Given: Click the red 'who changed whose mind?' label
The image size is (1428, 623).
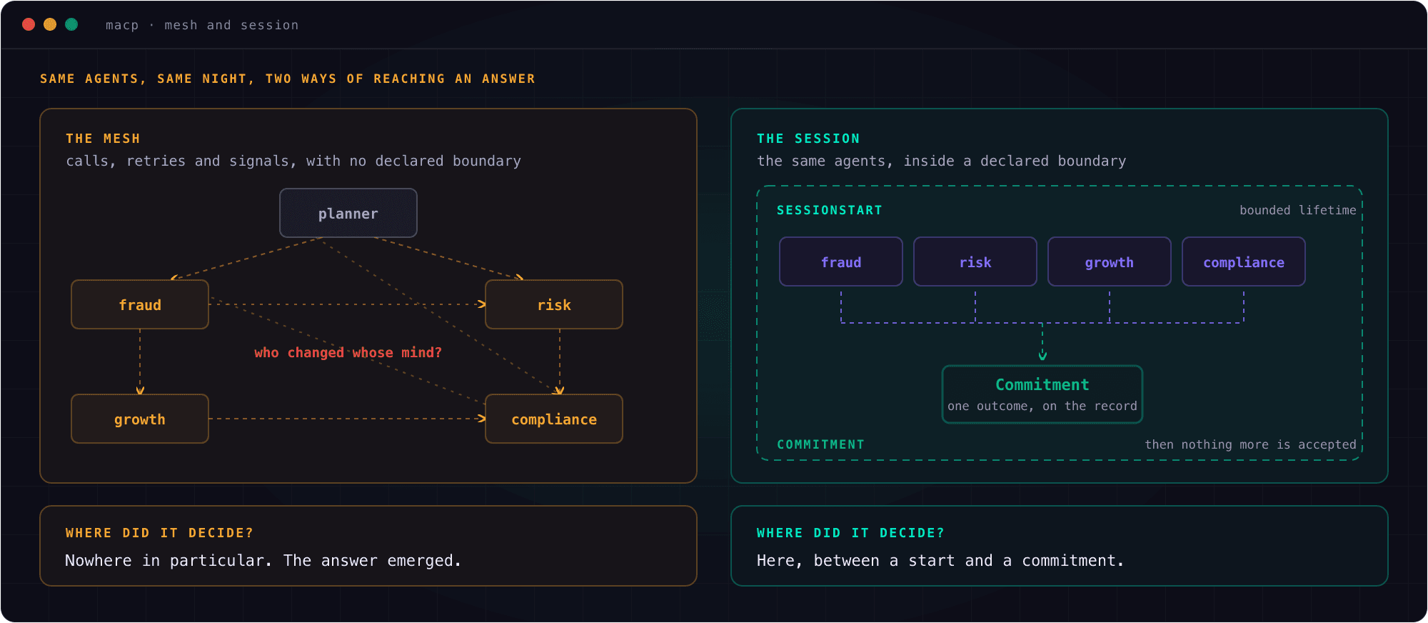Looking at the screenshot, I should (x=348, y=352).
